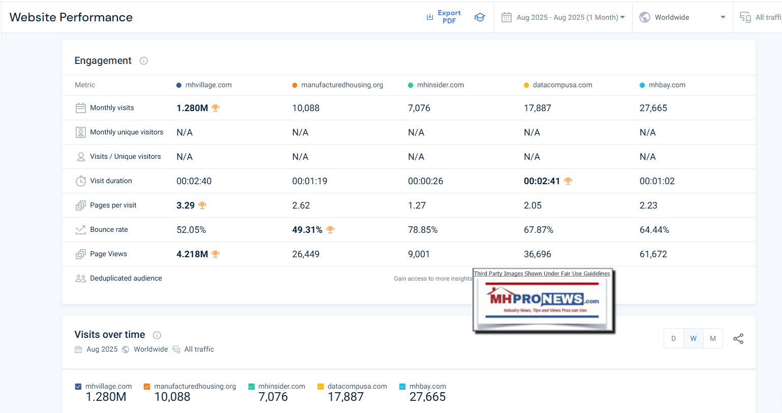
Task: Click the Export PDF button
Action: [449, 17]
